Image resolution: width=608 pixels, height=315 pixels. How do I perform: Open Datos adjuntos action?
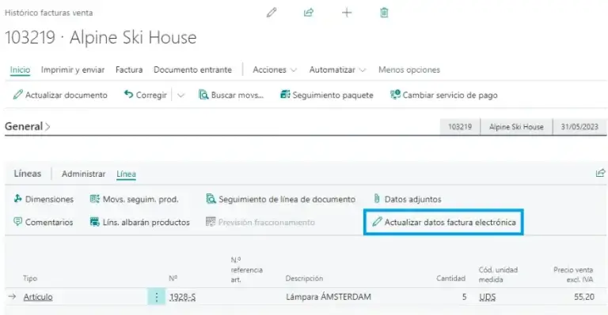[407, 199]
